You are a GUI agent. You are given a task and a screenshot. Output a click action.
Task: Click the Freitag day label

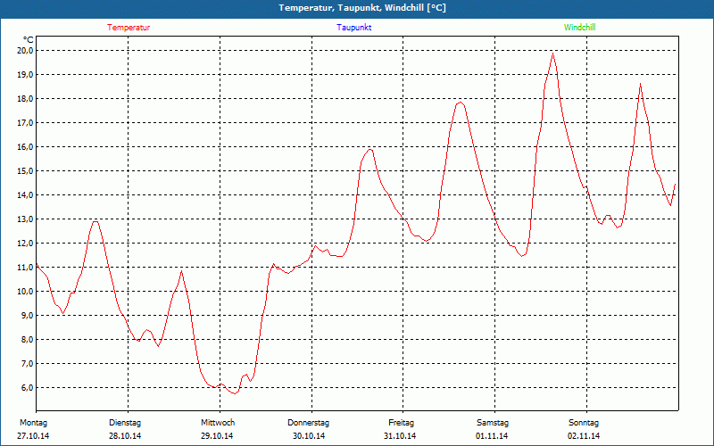401,423
